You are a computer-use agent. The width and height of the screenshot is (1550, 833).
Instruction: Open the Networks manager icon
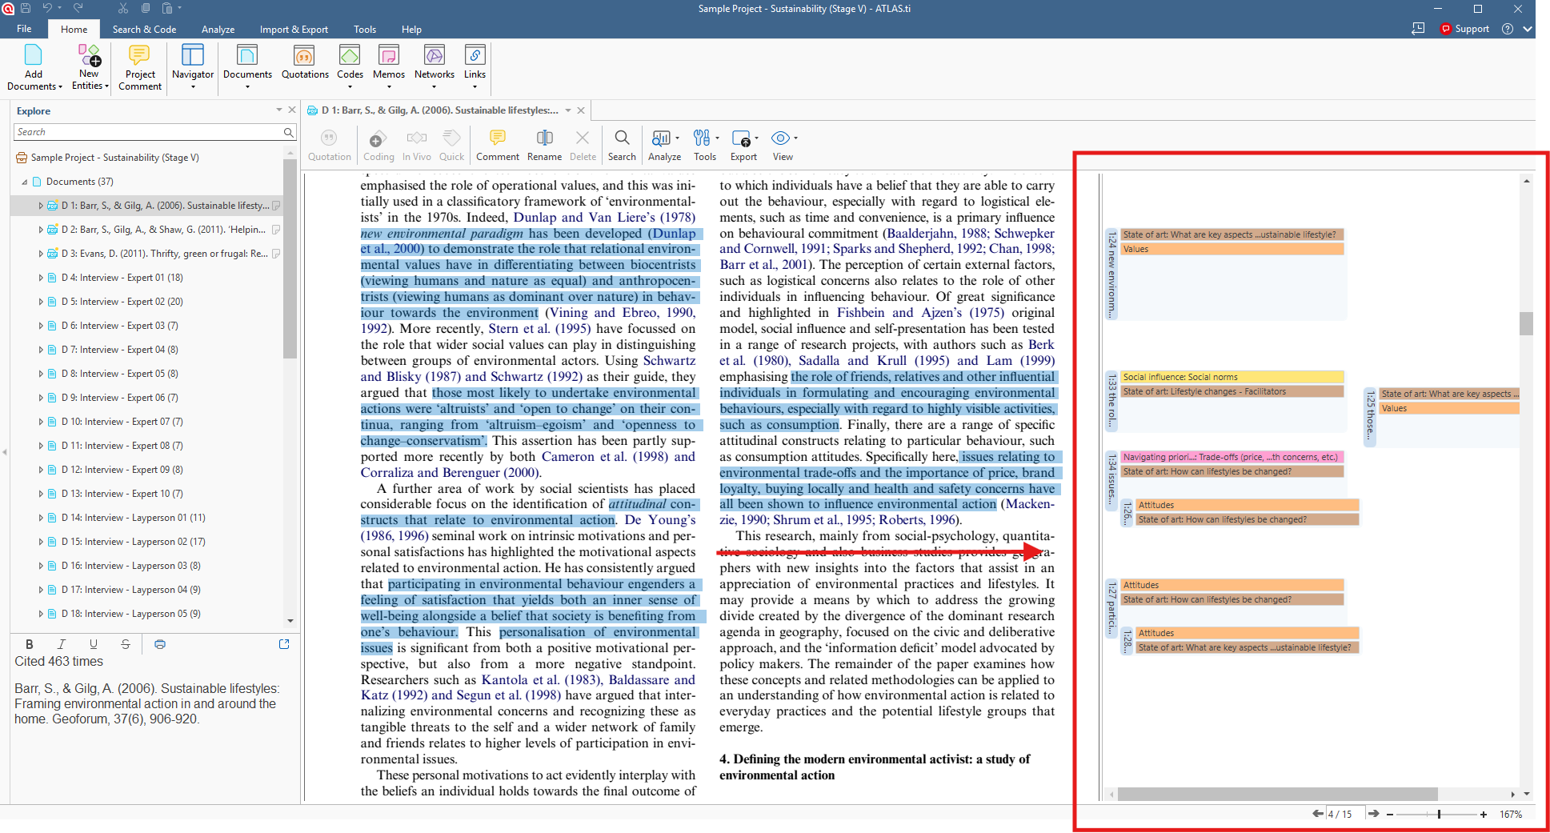435,62
